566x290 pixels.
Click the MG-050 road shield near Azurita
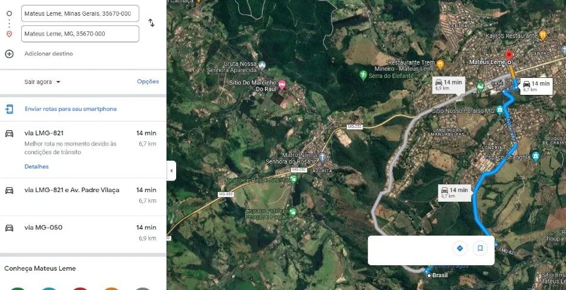coord(299,170)
